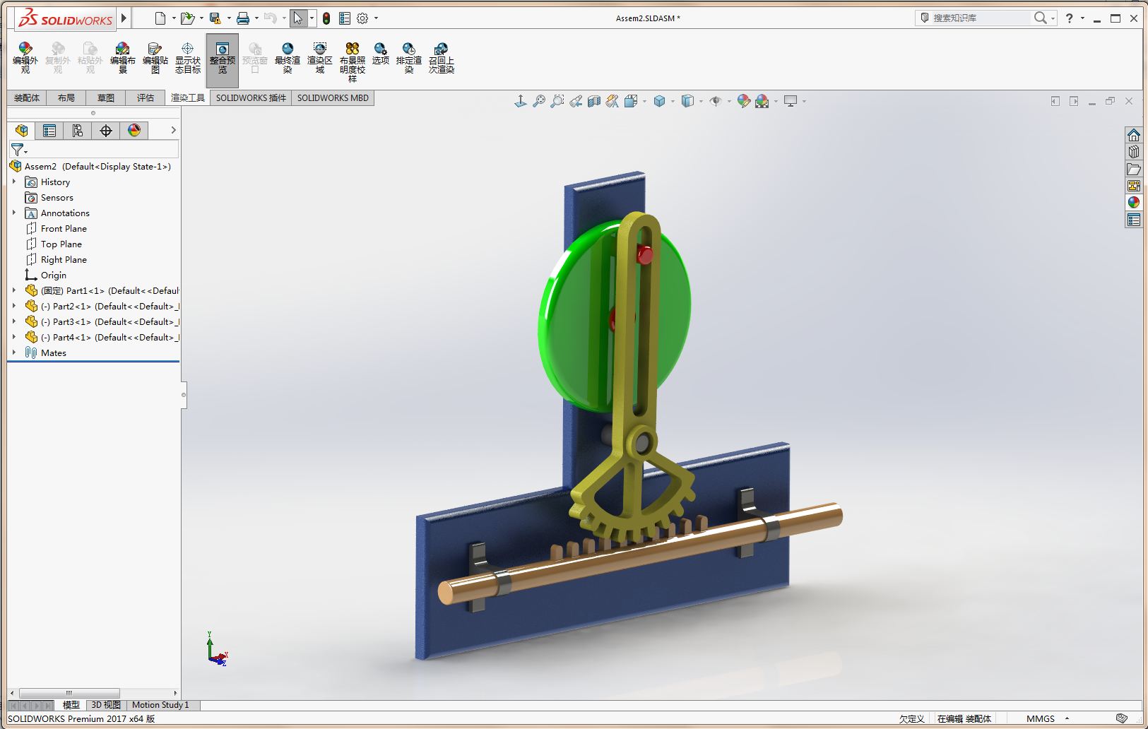1148x729 pixels.
Task: Click Zoom to Fit in view toolbar
Action: coord(539,101)
